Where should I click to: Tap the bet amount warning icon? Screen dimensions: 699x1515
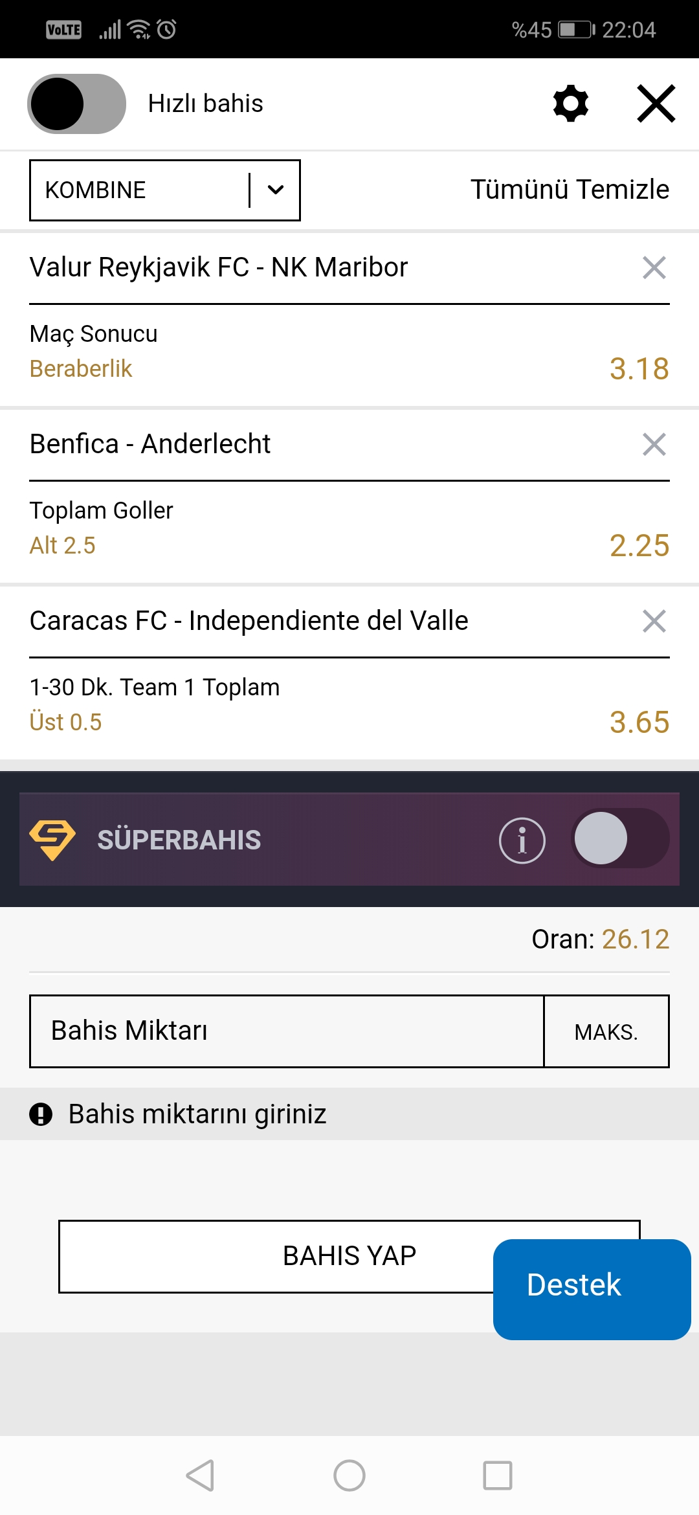click(41, 1114)
